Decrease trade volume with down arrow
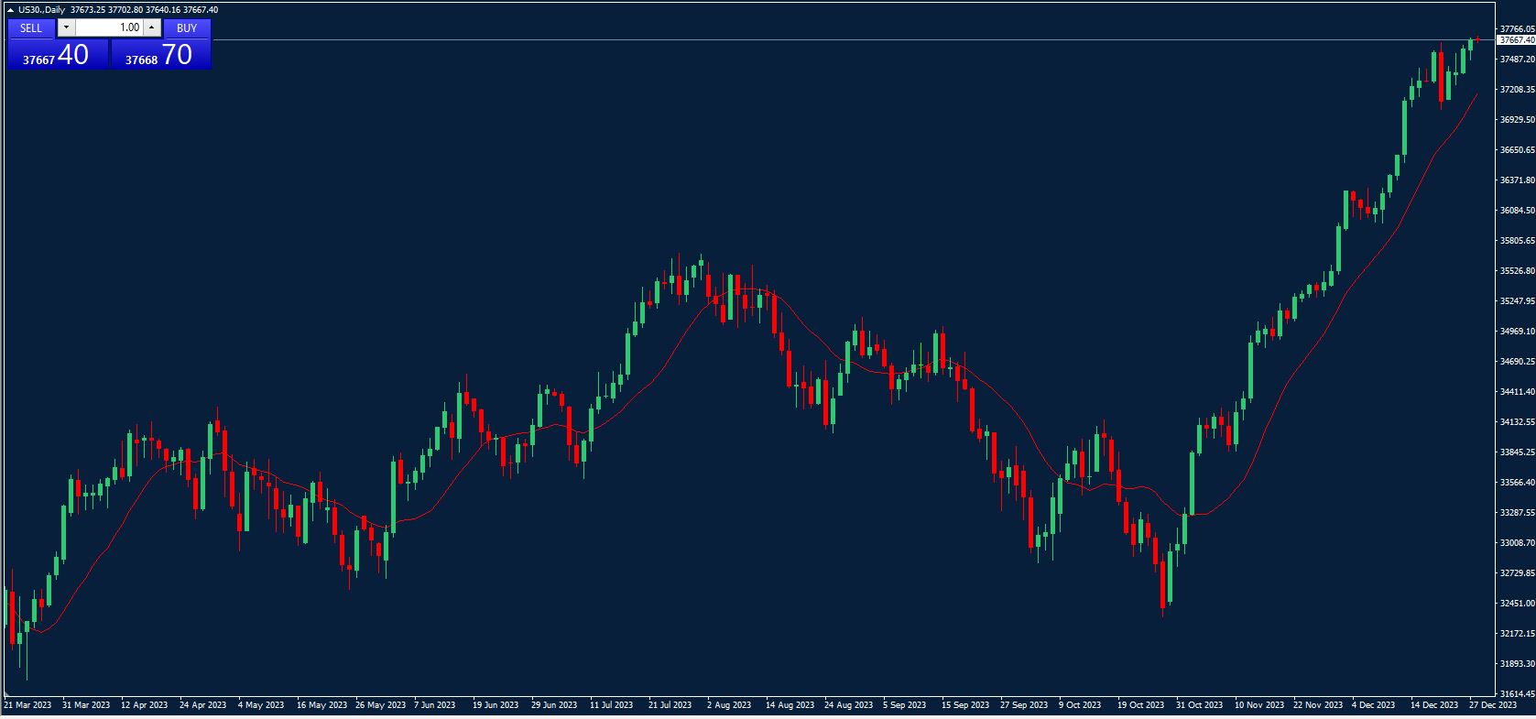 point(66,28)
